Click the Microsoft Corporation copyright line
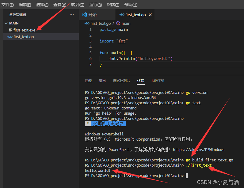The image size is (244, 188). tap(139, 139)
